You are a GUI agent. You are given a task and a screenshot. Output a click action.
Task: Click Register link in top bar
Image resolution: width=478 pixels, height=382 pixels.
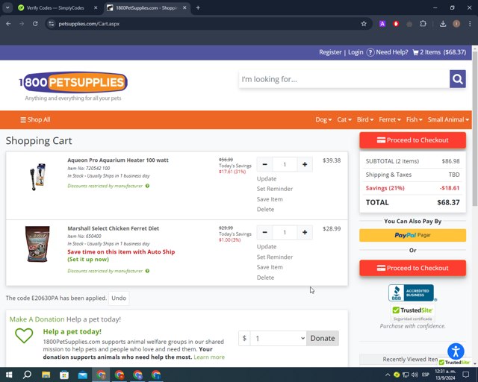pyautogui.click(x=330, y=52)
